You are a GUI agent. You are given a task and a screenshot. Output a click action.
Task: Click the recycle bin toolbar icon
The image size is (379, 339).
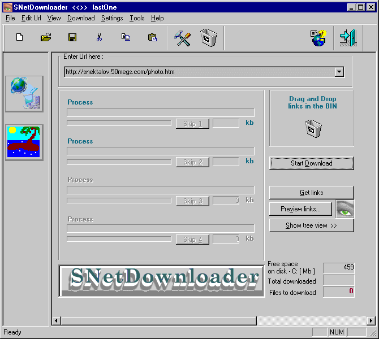(209, 38)
